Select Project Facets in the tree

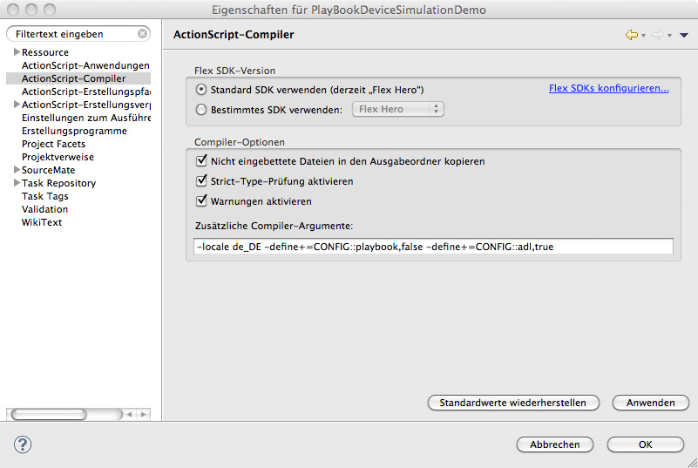click(53, 144)
